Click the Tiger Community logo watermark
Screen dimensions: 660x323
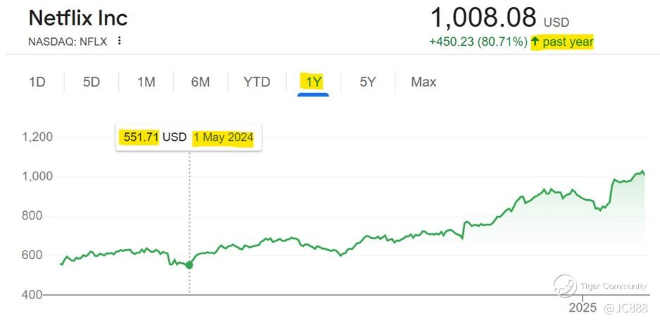pyautogui.click(x=565, y=286)
